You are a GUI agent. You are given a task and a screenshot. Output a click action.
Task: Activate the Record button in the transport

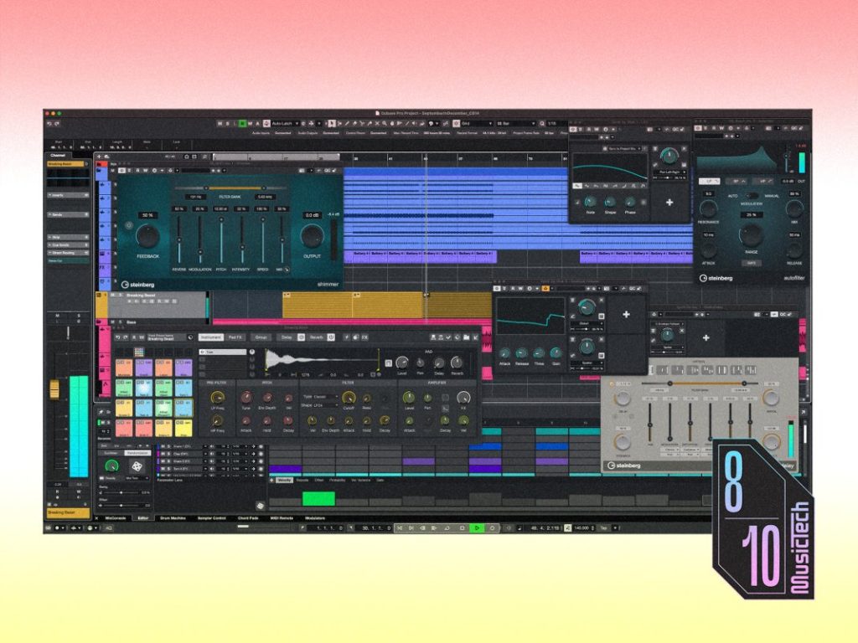click(x=491, y=528)
